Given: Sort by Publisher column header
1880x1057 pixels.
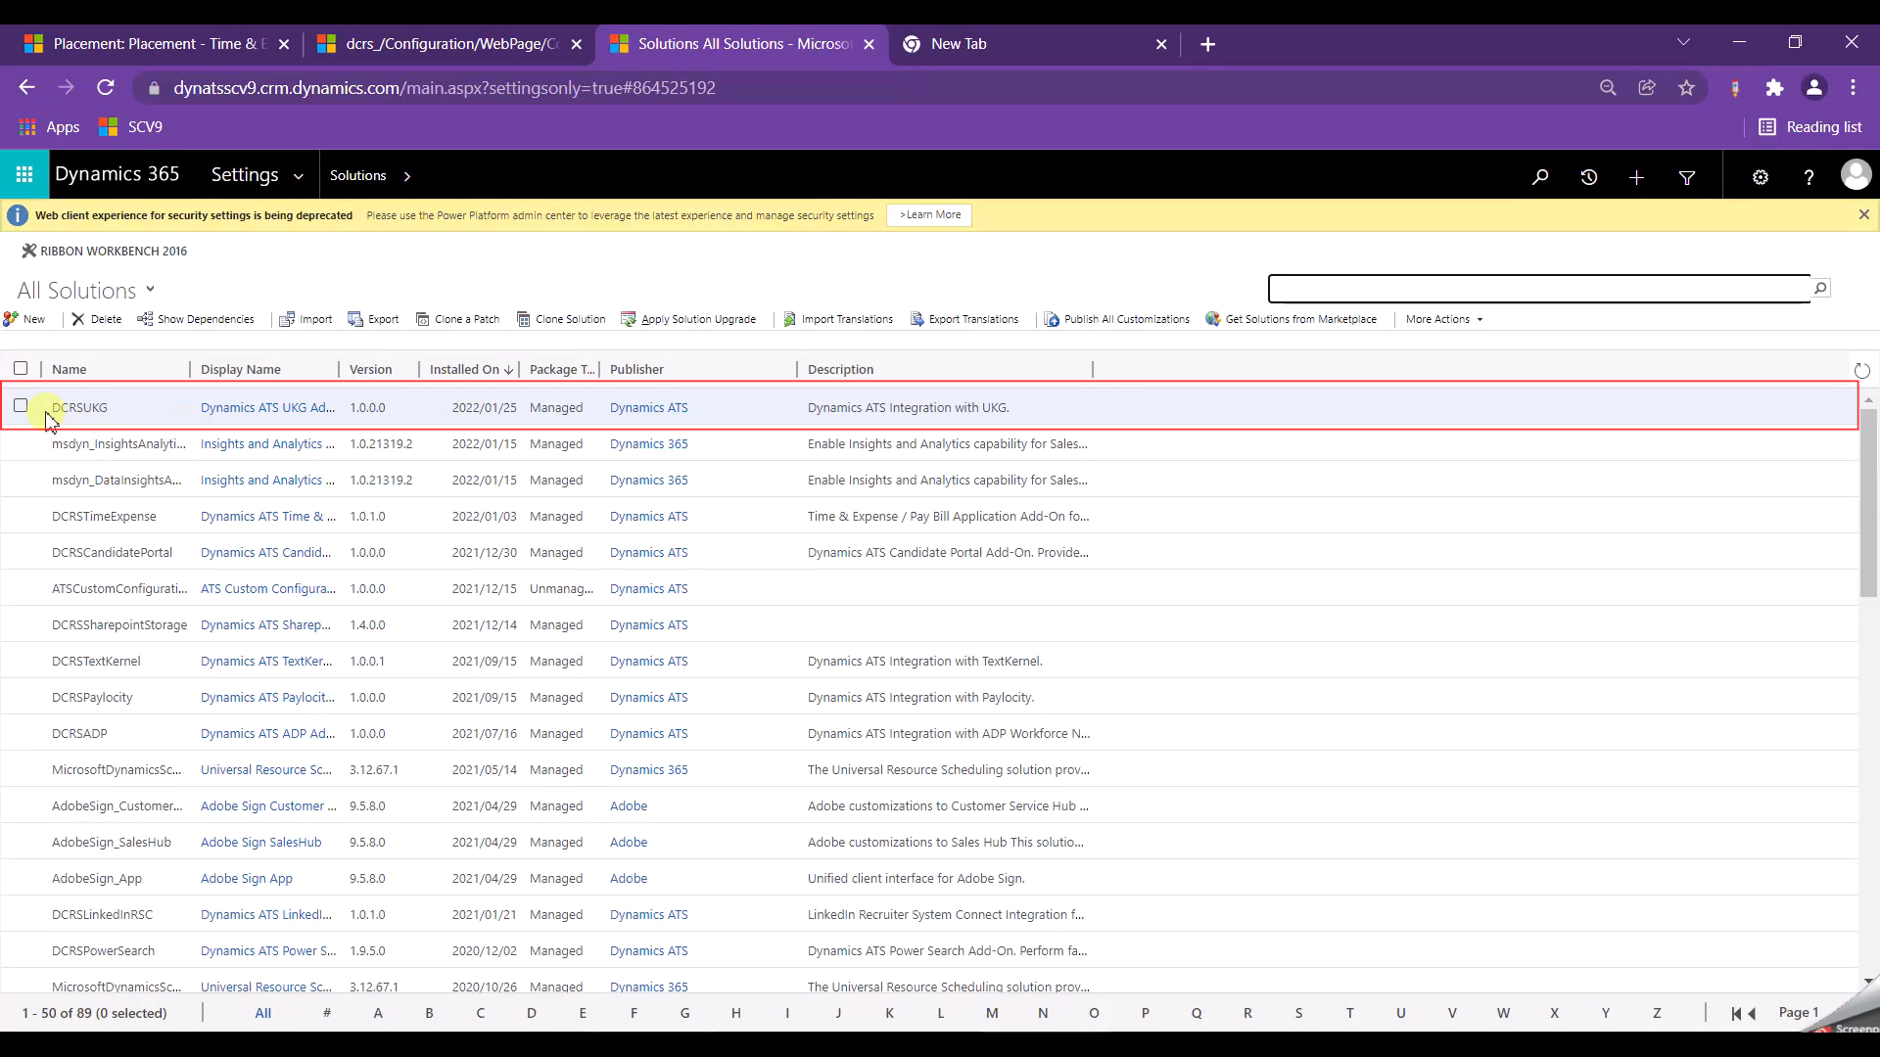Looking at the screenshot, I should [x=636, y=369].
